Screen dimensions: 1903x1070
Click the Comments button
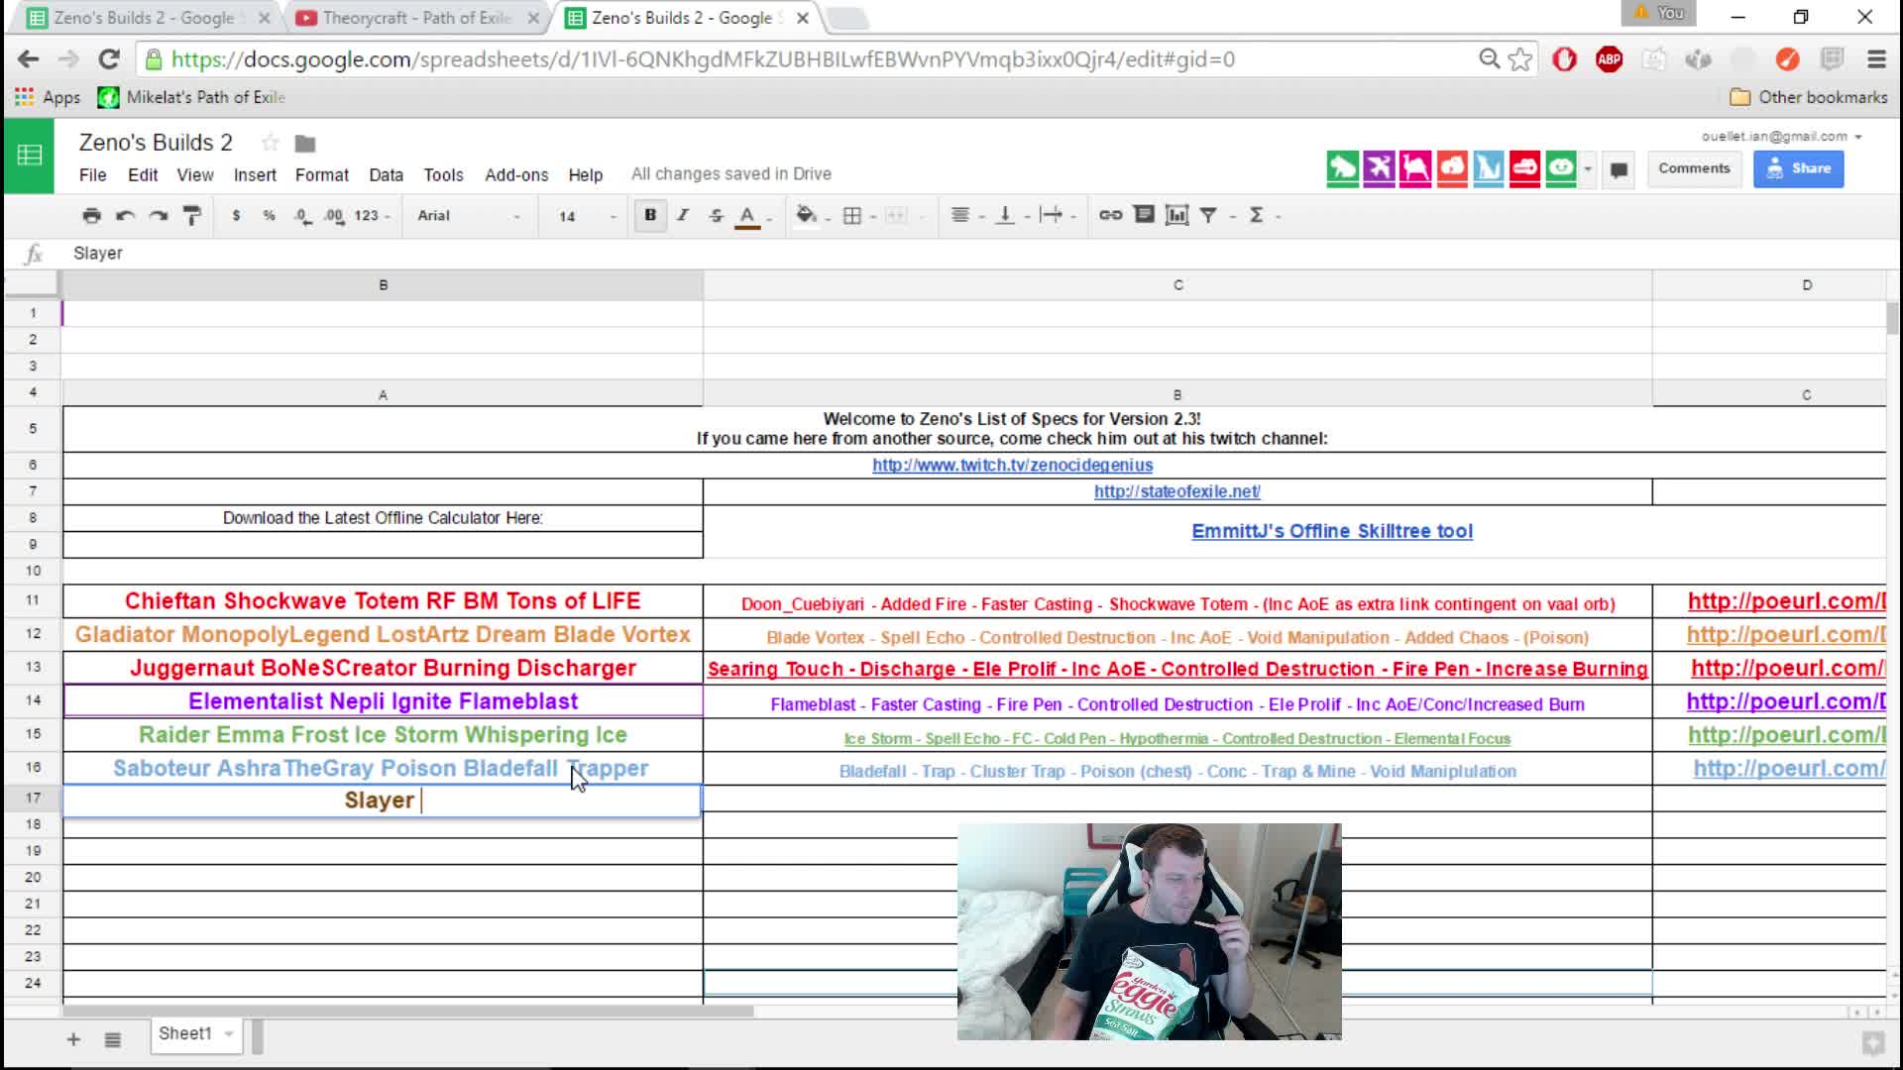[x=1694, y=168]
